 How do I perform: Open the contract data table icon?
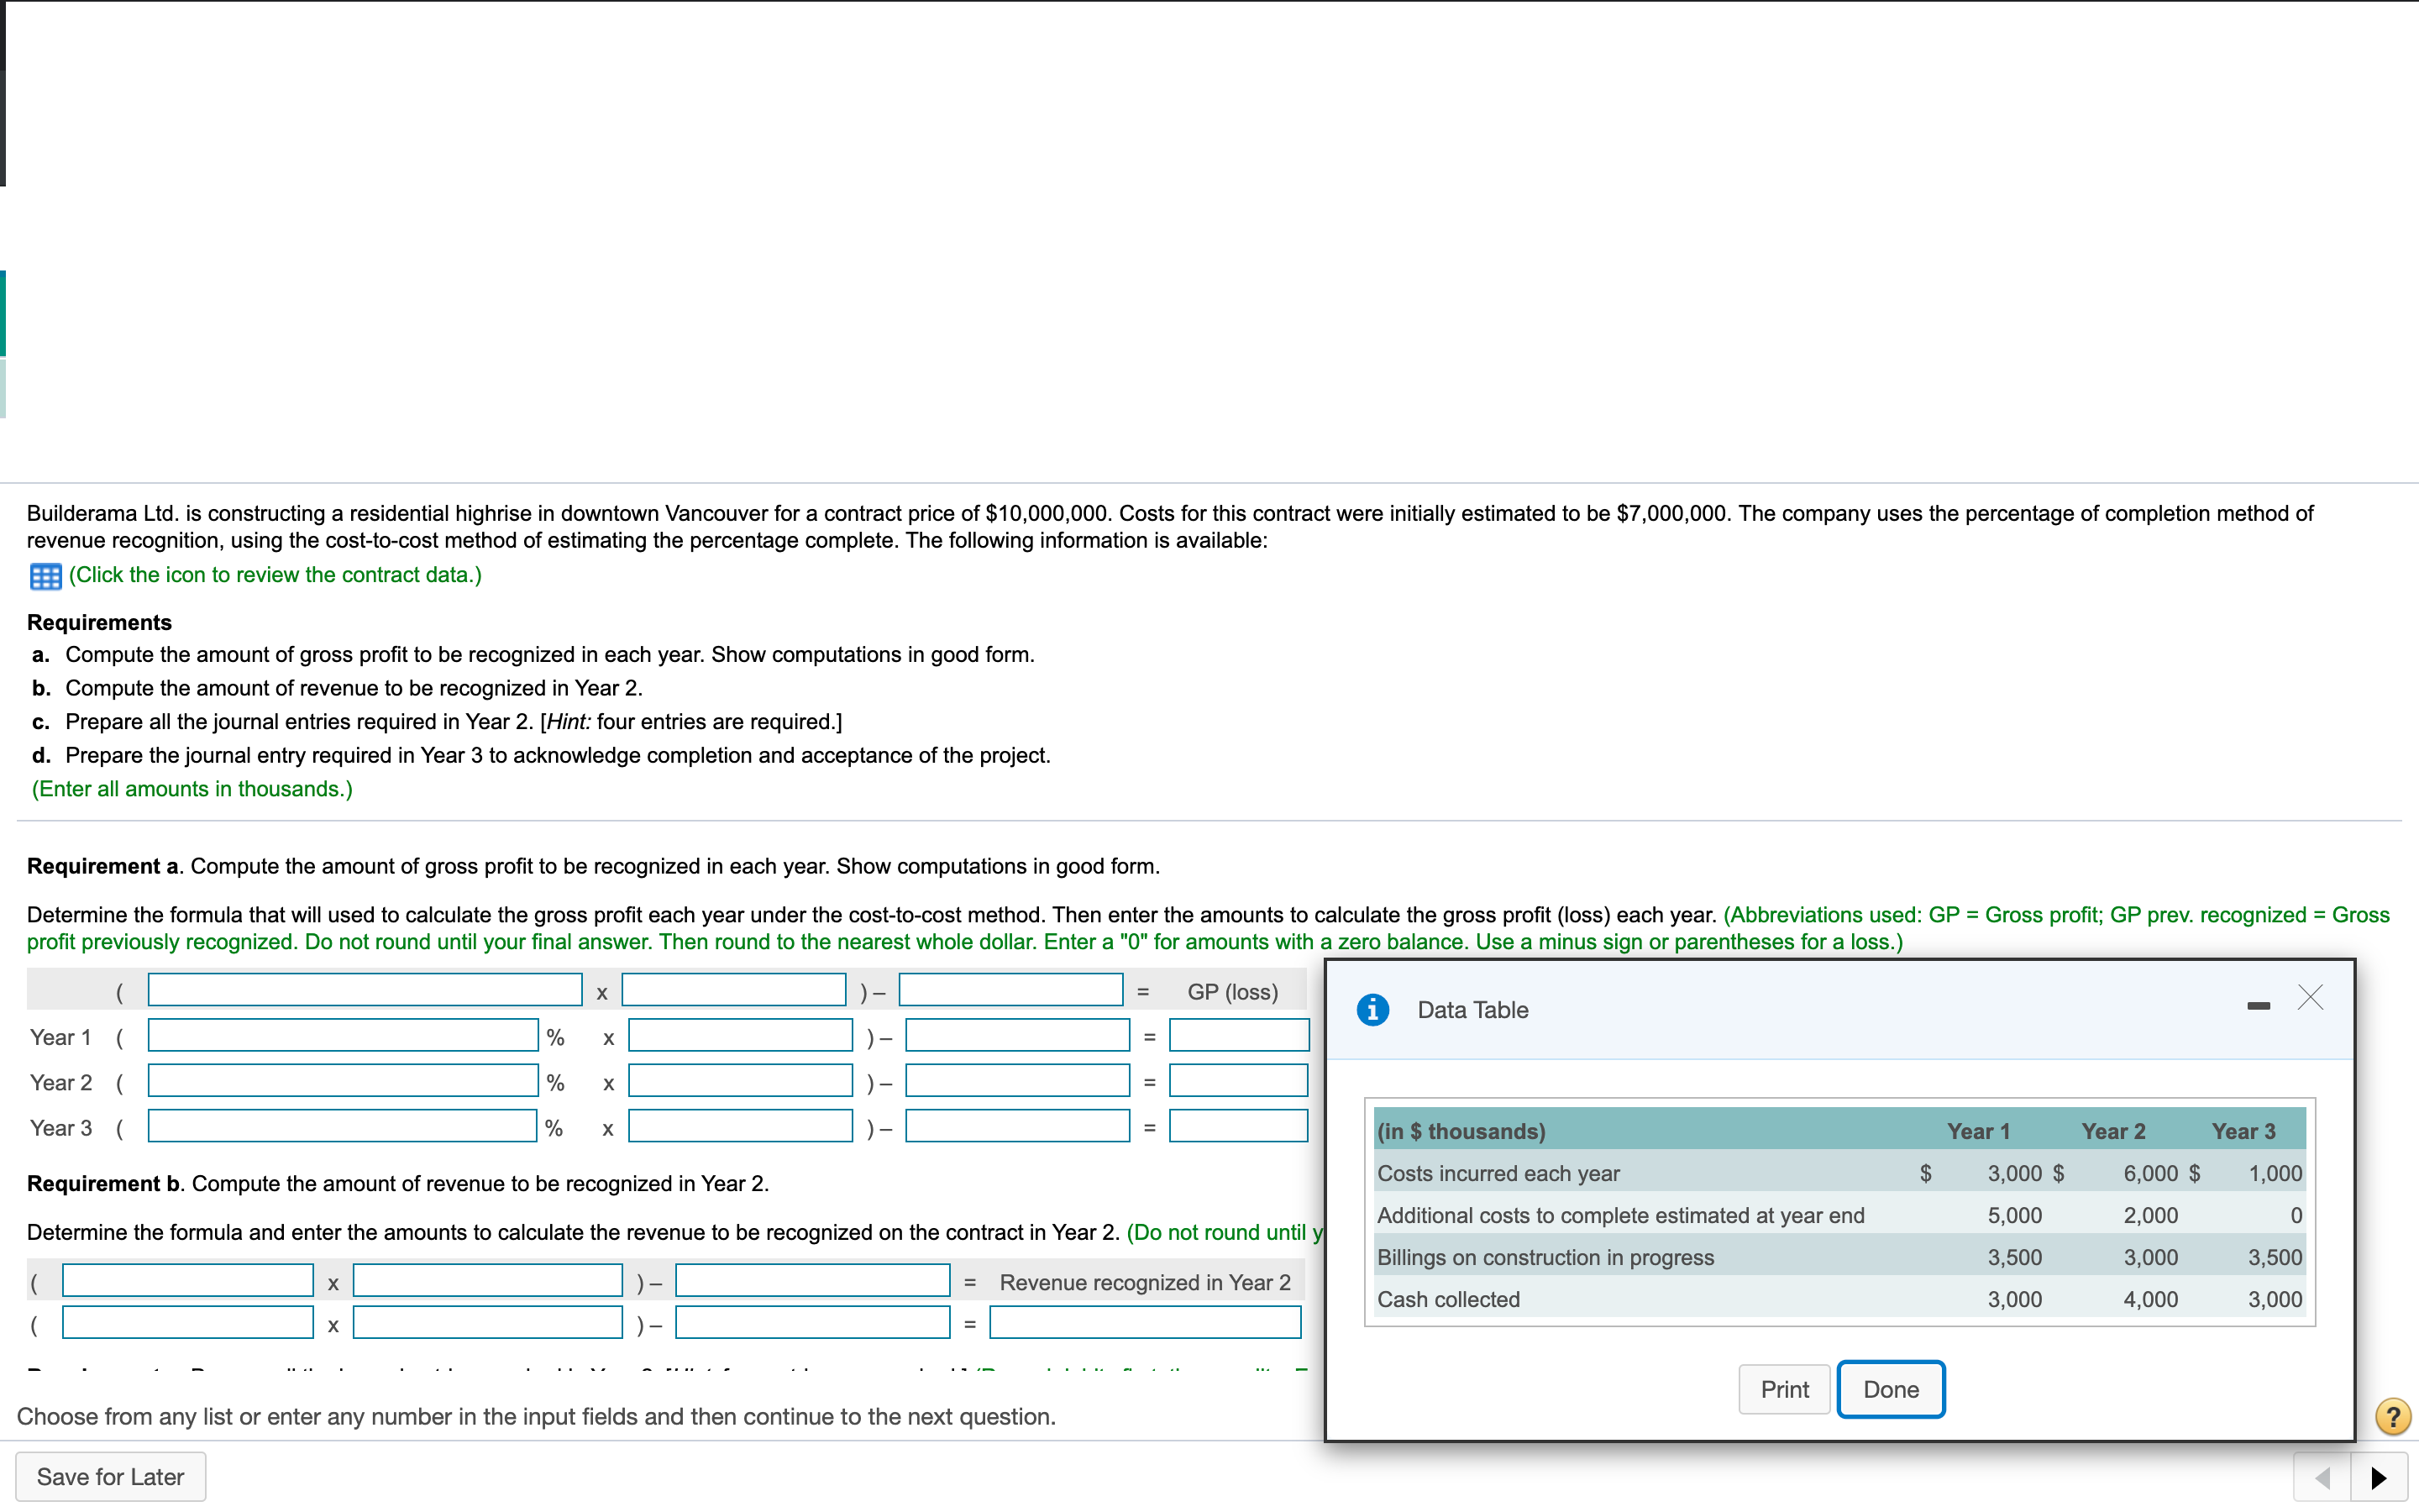[45, 576]
